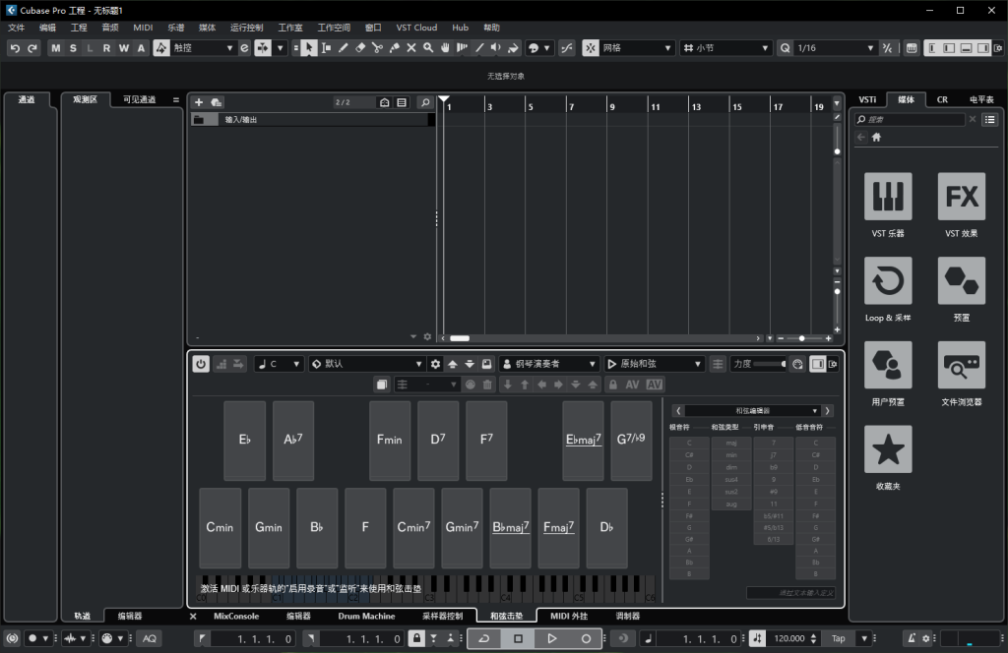This screenshot has height=653, width=1008.
Task: Switch to the Drum Machine tab
Action: tap(366, 616)
